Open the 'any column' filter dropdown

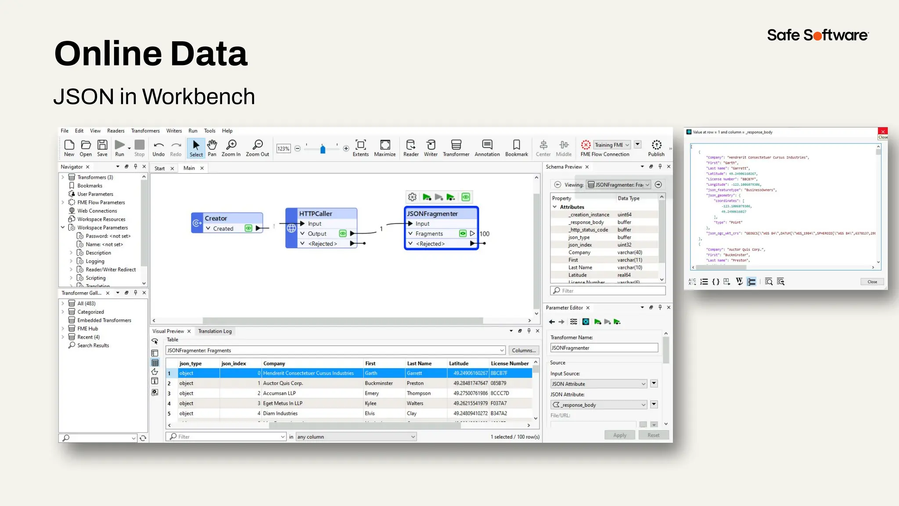tap(356, 437)
